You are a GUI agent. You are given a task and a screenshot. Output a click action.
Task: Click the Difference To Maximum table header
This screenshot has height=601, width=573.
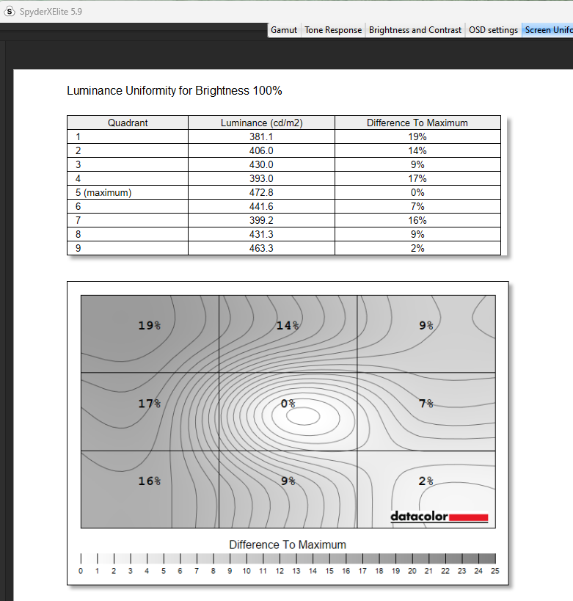point(417,123)
